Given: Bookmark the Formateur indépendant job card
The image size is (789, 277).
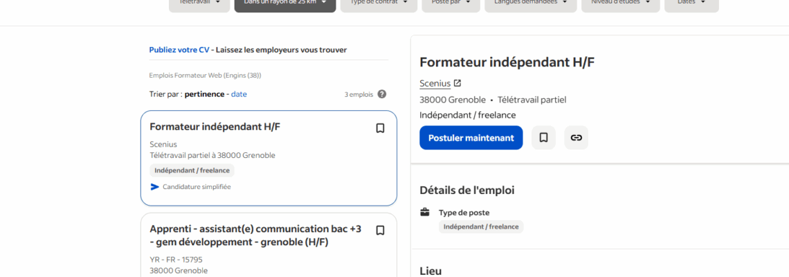Looking at the screenshot, I should tap(380, 128).
